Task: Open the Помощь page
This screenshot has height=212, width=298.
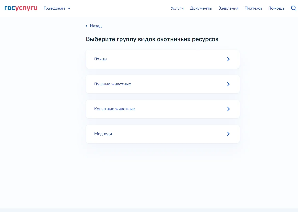Action: [x=276, y=8]
